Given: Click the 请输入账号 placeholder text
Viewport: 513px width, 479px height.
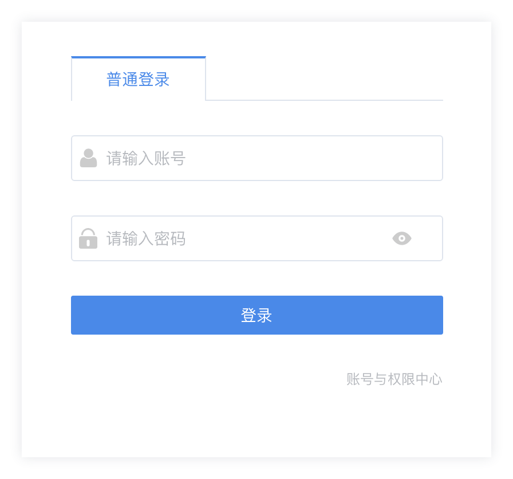Looking at the screenshot, I should tap(146, 158).
